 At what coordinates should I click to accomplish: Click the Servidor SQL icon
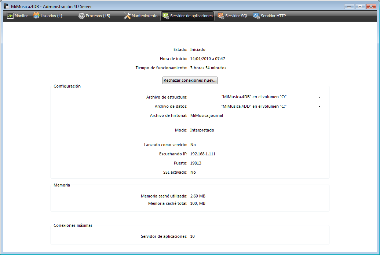[x=221, y=16]
